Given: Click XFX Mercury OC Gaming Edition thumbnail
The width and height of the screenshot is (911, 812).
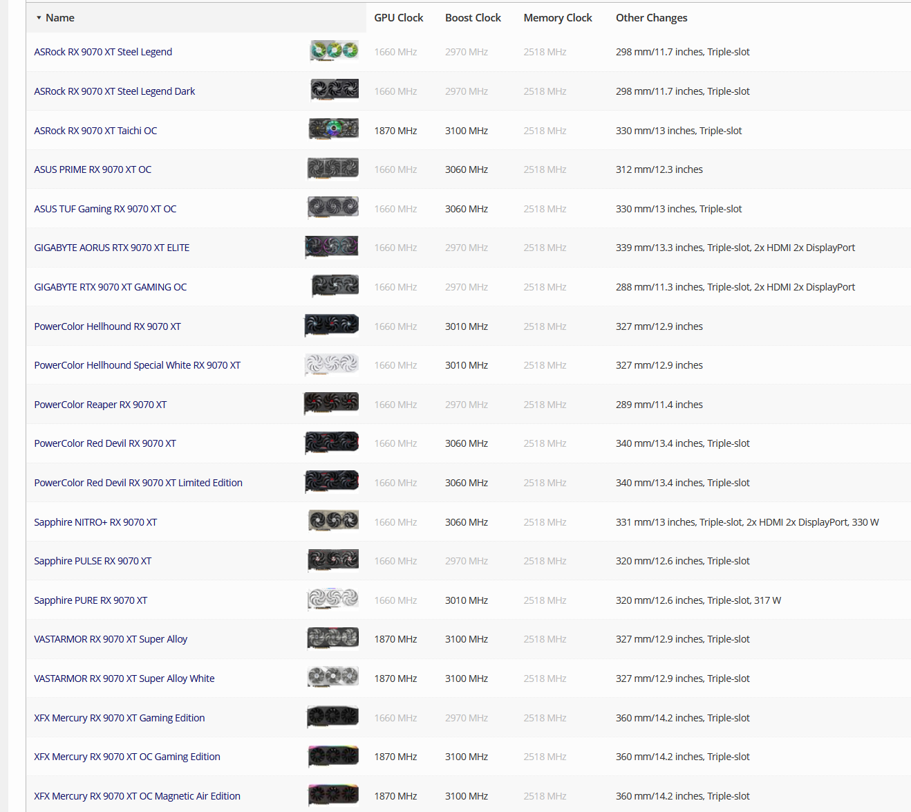Looking at the screenshot, I should (x=333, y=756).
